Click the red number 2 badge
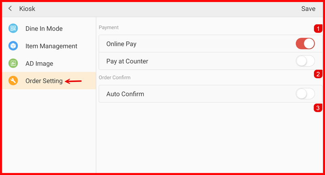The image size is (325, 175). click(318, 74)
